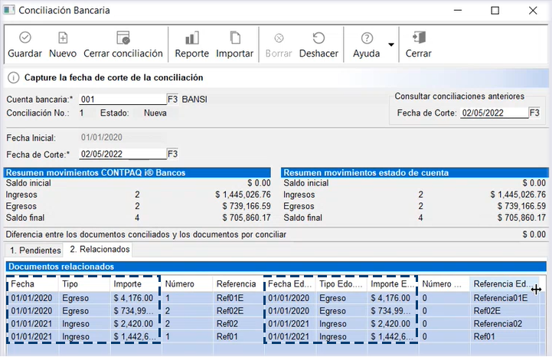Open F3 in Consultar conciliaciones anteriores

(x=534, y=113)
